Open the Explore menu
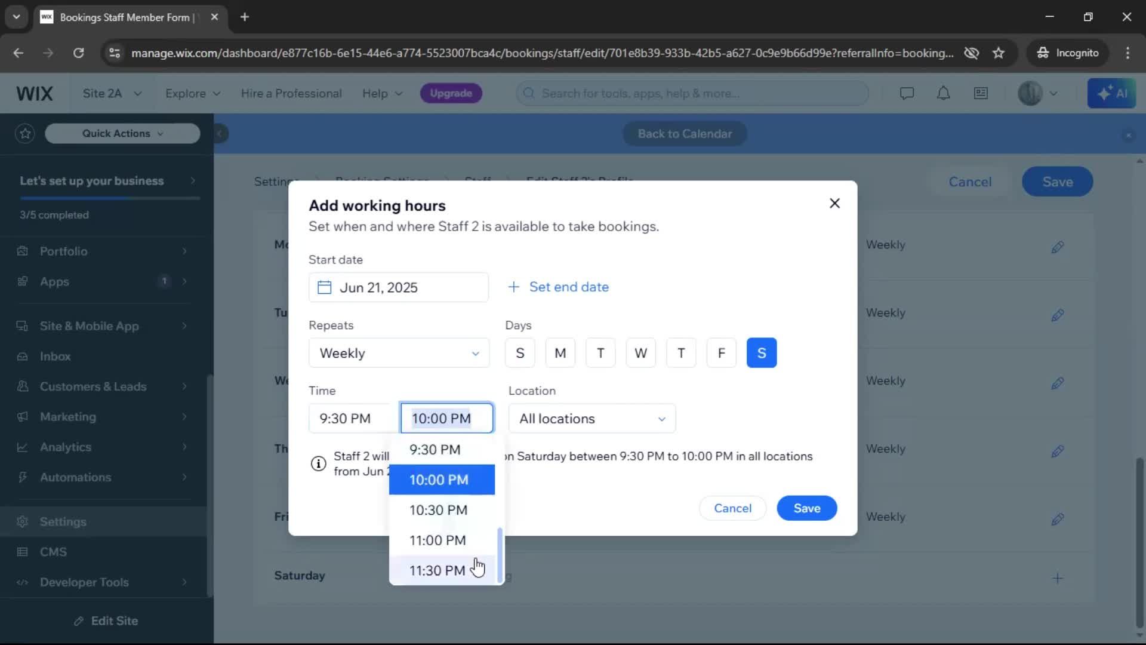 [192, 94]
